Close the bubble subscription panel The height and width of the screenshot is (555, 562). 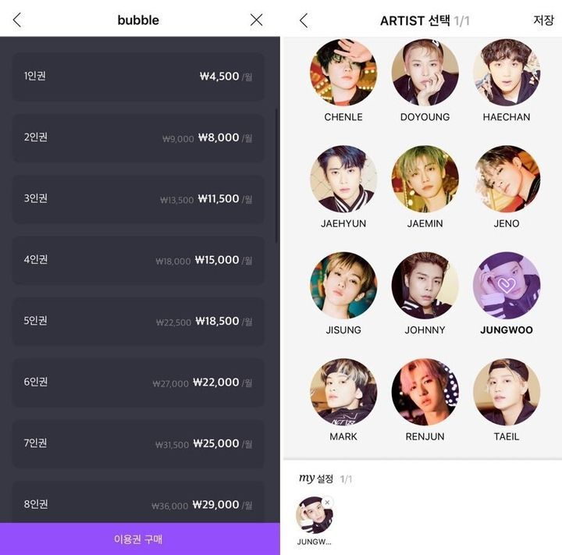tap(256, 20)
